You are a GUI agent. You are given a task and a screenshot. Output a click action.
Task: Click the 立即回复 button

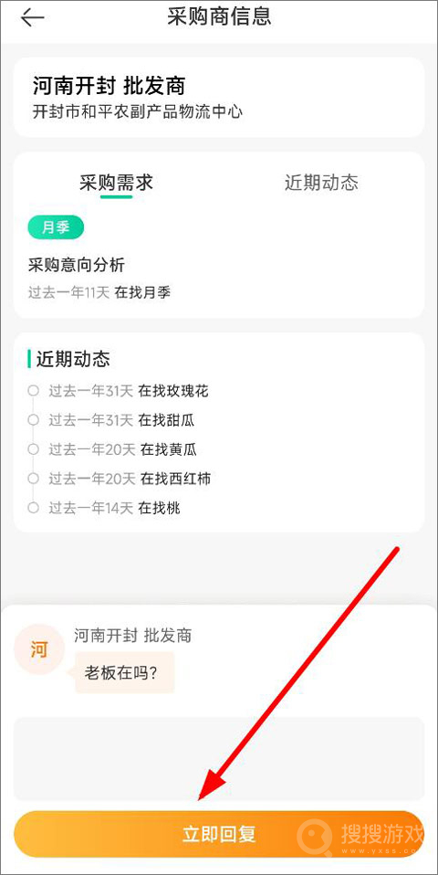click(x=219, y=834)
